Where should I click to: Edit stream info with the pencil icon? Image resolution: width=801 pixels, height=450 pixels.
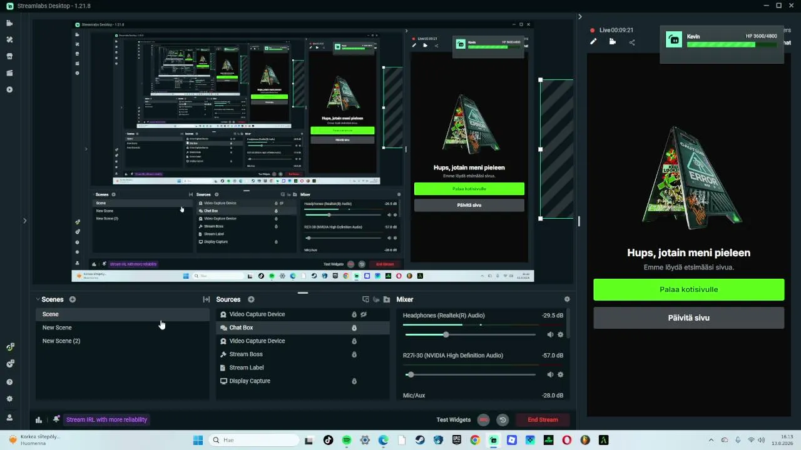point(593,42)
